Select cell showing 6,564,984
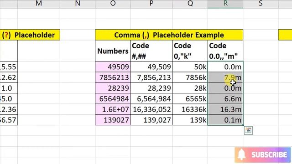 point(151,99)
